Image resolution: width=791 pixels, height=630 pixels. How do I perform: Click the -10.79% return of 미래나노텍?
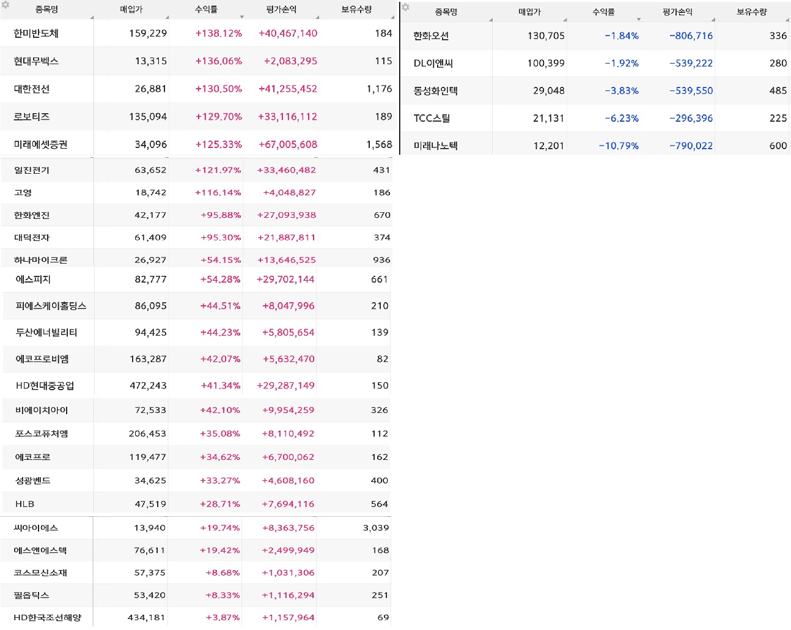click(619, 146)
